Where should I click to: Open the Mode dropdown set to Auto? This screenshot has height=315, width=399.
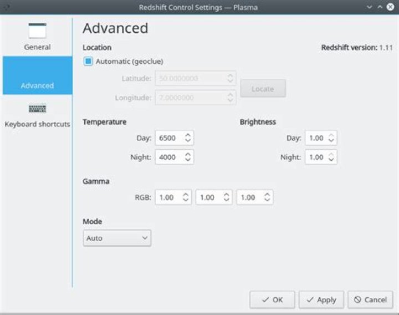[117, 238]
